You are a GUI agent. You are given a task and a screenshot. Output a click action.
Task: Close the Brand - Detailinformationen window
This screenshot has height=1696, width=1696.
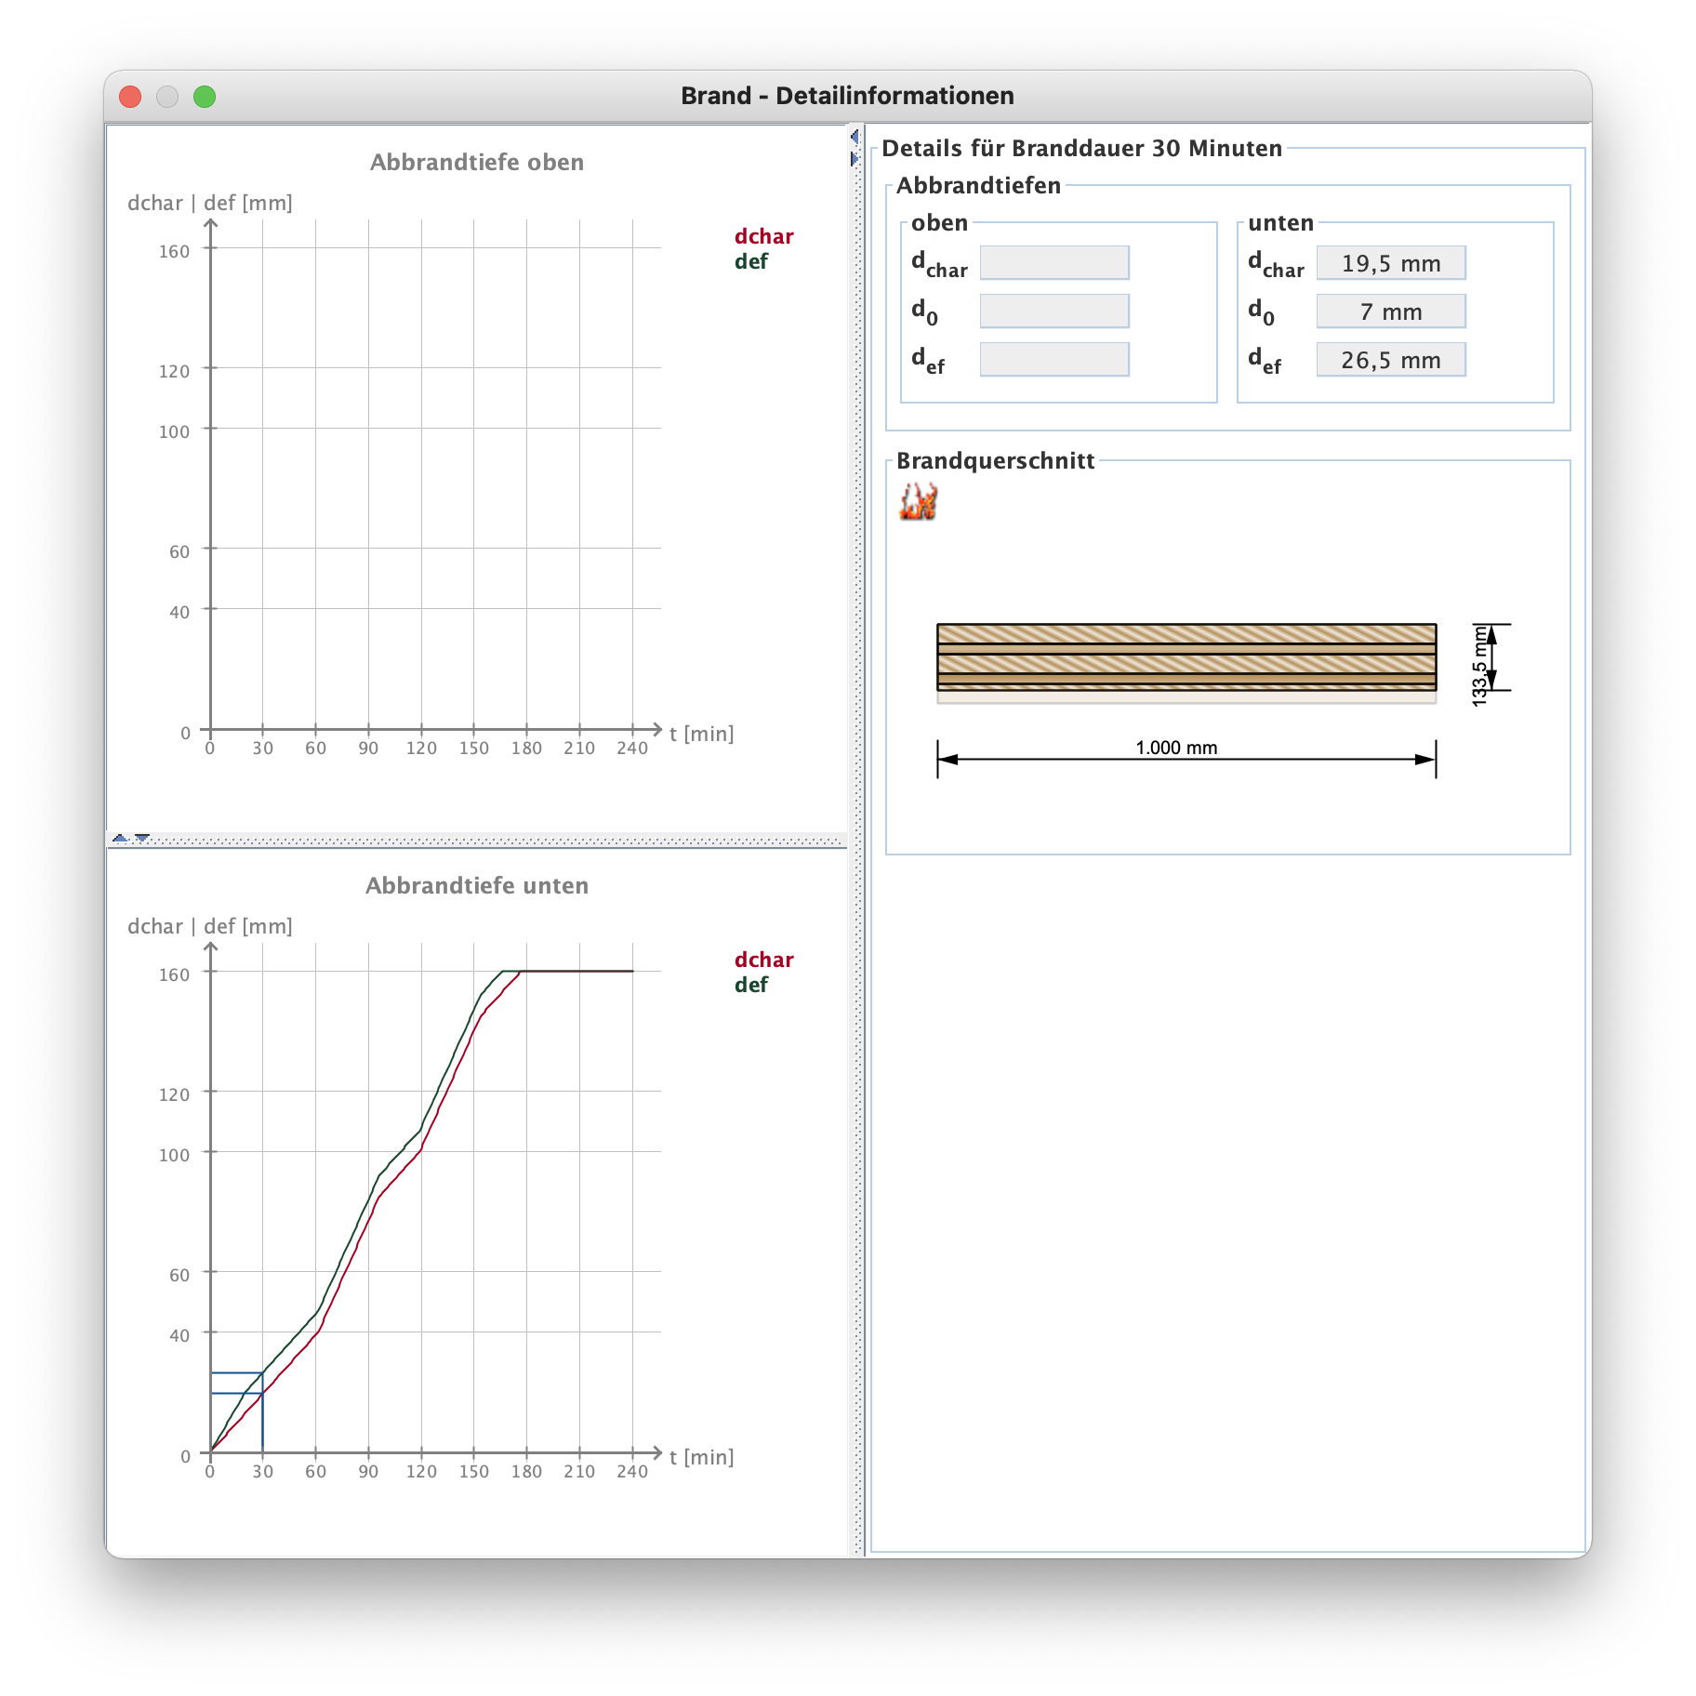[130, 97]
